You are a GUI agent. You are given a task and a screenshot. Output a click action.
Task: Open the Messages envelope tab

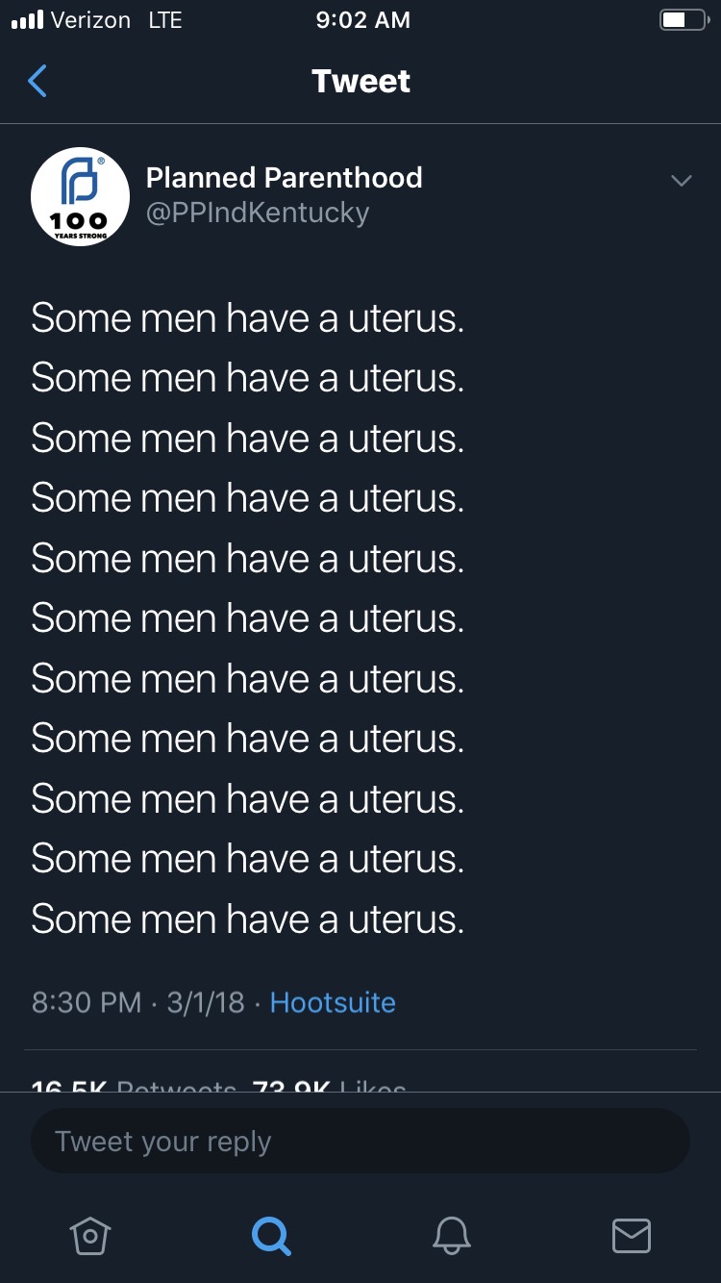tap(632, 1236)
